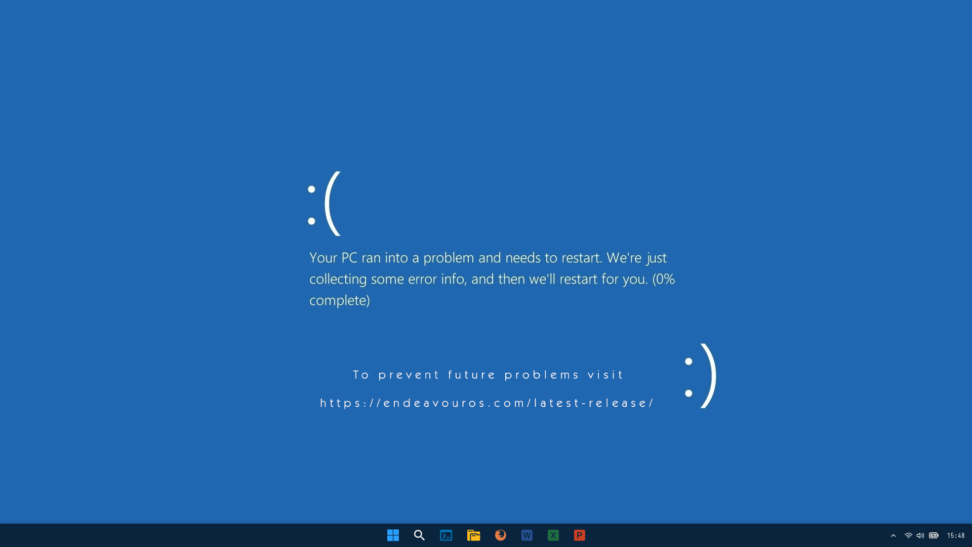Click the 'To prevent future problems visit' text
This screenshot has height=547, width=972.
[x=488, y=375]
